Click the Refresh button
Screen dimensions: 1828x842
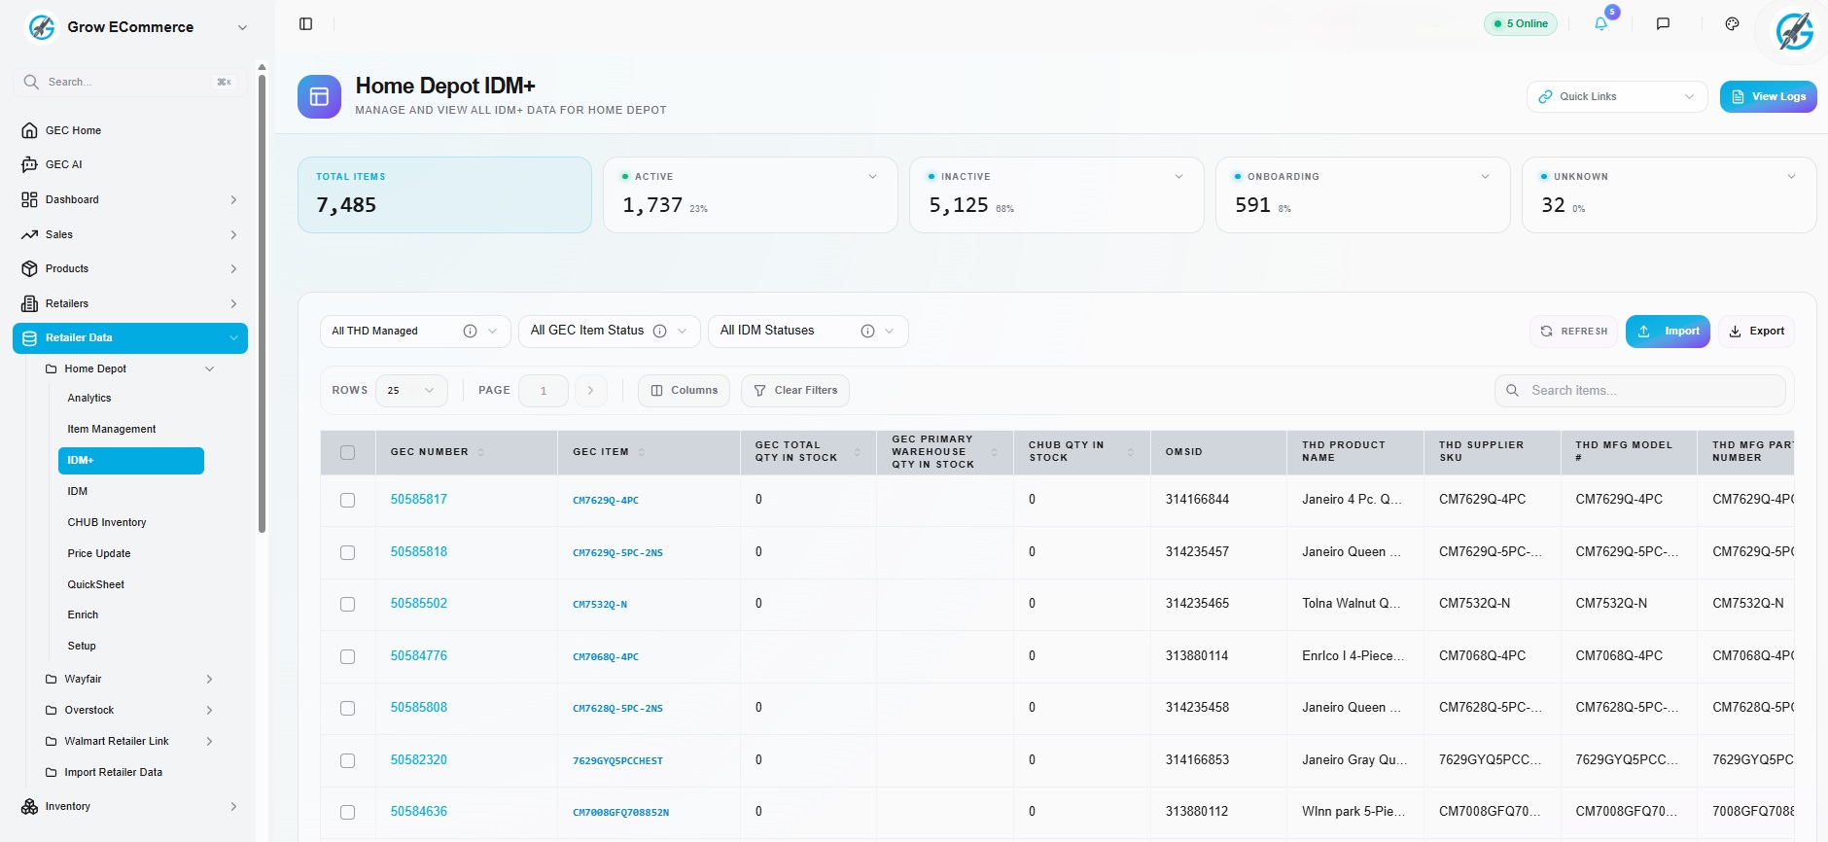coord(1573,331)
